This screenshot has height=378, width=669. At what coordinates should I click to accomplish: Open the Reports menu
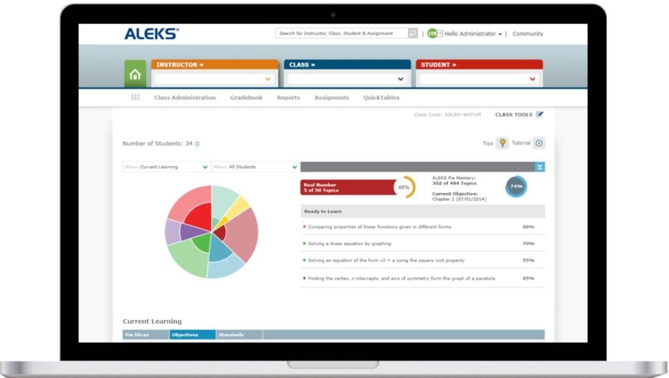(288, 97)
